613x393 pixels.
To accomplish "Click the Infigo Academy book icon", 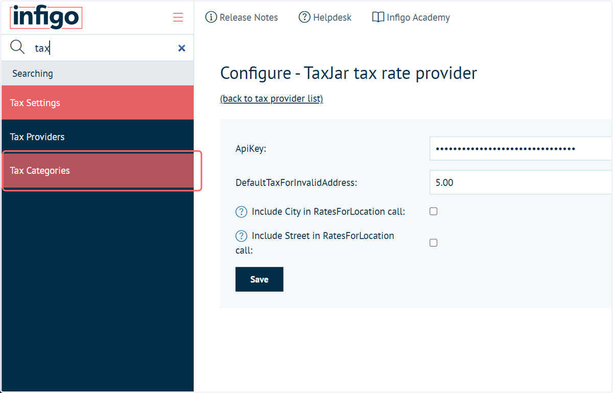I will [x=378, y=17].
